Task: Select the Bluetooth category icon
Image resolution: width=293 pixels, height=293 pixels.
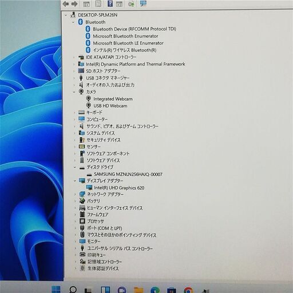Action: tap(80, 22)
